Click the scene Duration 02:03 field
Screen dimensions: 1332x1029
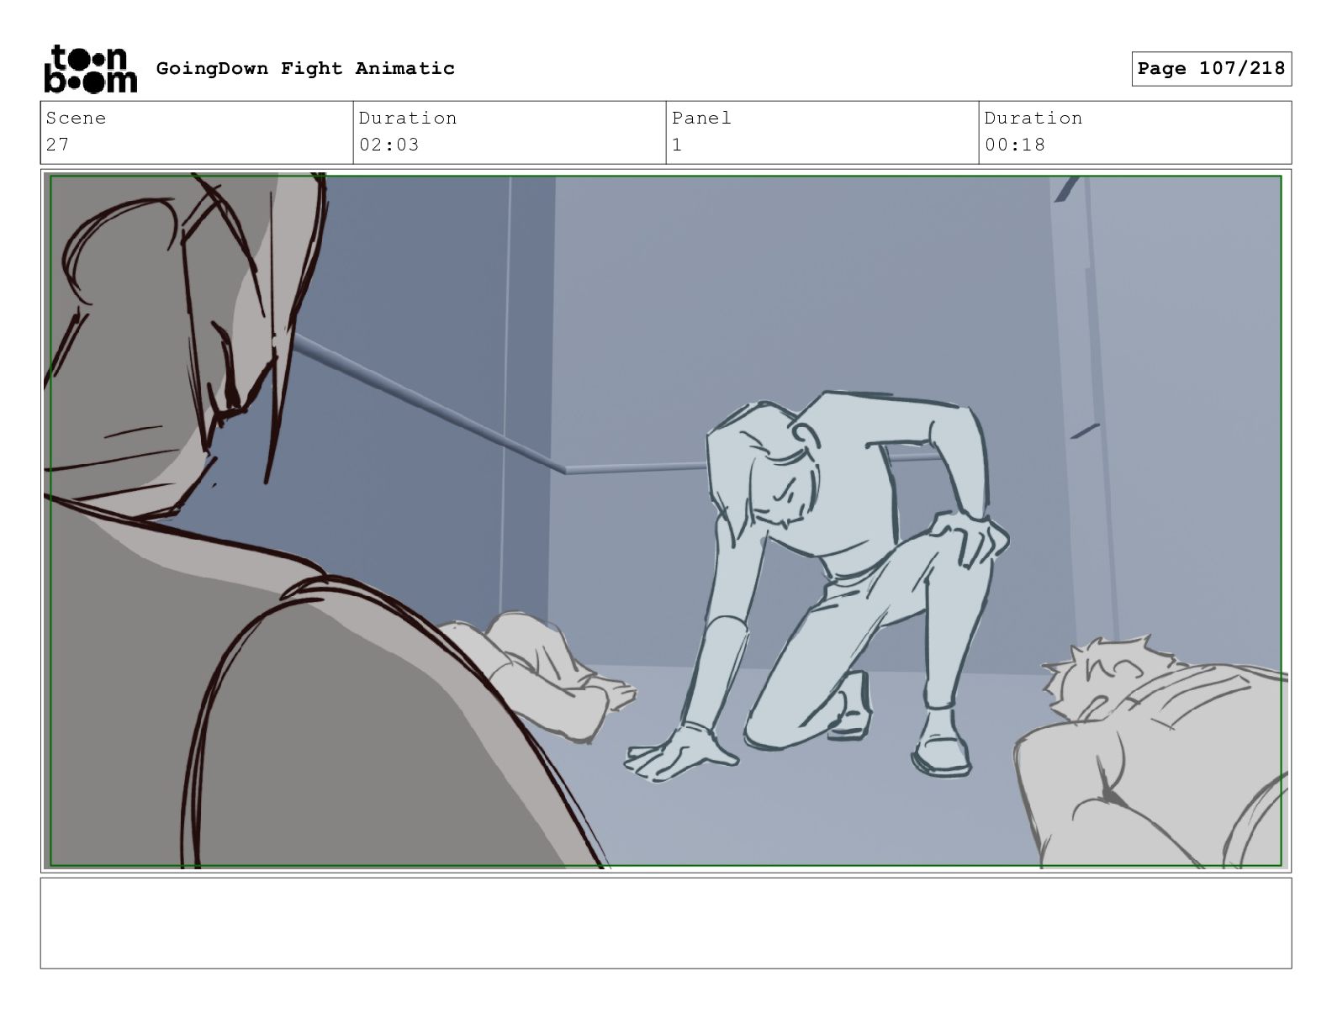tap(510, 132)
